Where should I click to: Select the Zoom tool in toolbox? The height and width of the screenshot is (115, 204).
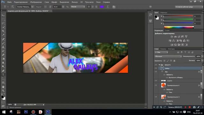[x=3, y=91]
